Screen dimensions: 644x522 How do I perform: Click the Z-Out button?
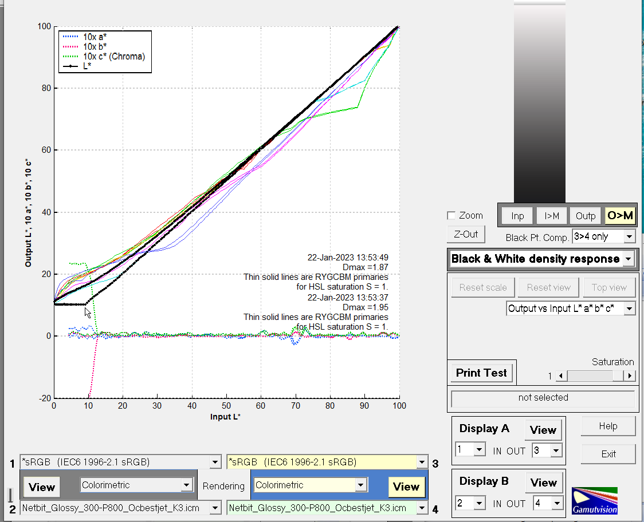pos(465,235)
